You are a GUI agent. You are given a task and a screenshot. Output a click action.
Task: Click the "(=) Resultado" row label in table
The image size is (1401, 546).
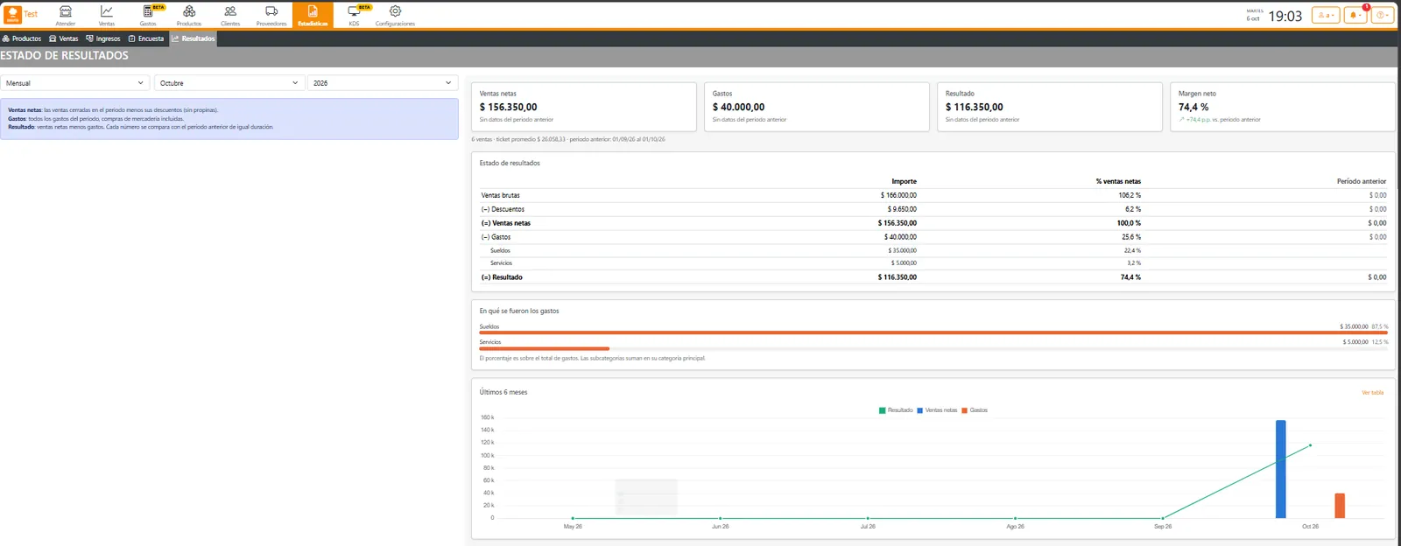502,277
